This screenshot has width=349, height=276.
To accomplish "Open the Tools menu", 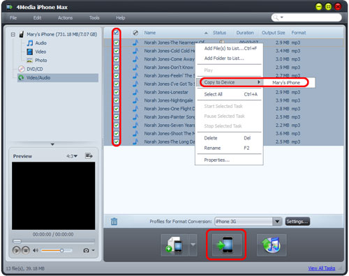I will point(94,18).
